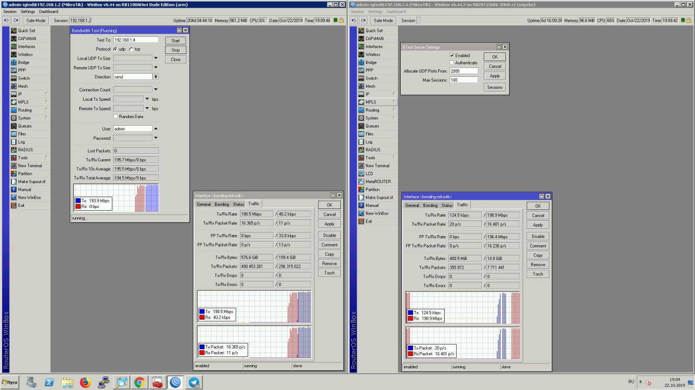Open Chrome from the taskbar
695x390 pixels.
[139, 382]
